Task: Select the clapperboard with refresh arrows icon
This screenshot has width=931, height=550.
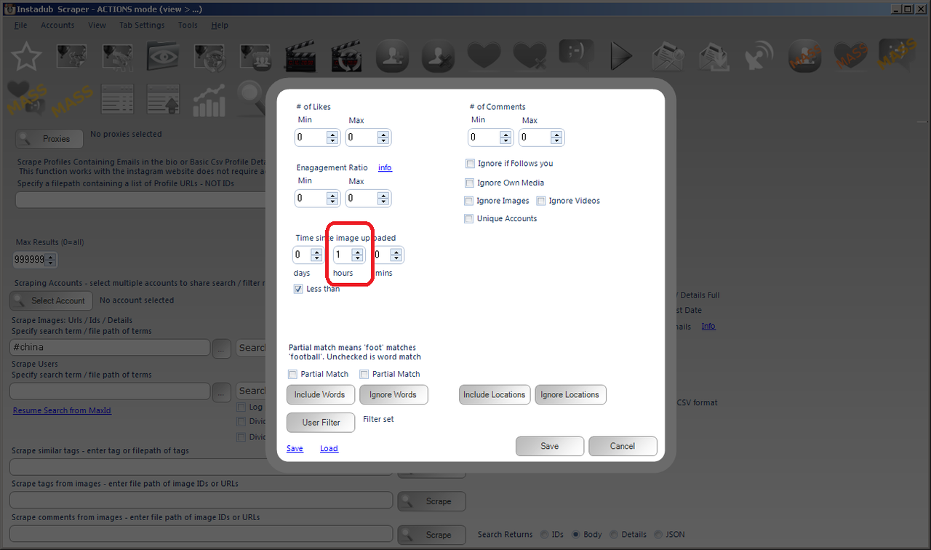Action: 346,55
